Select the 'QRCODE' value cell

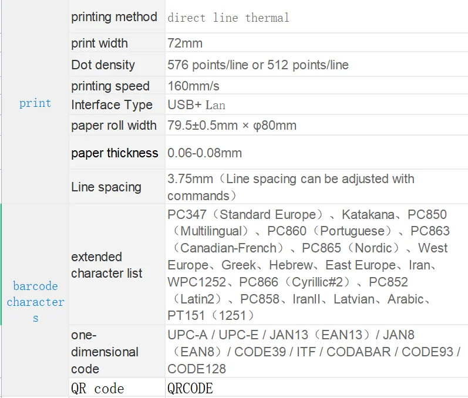pyautogui.click(x=190, y=389)
